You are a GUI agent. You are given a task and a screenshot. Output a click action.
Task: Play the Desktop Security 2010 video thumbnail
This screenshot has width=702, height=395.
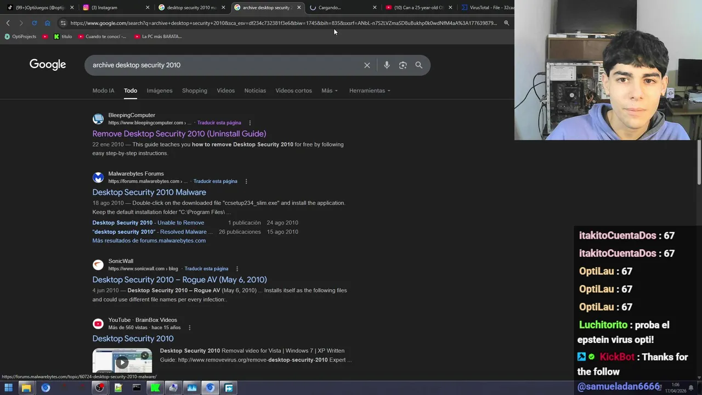click(122, 362)
